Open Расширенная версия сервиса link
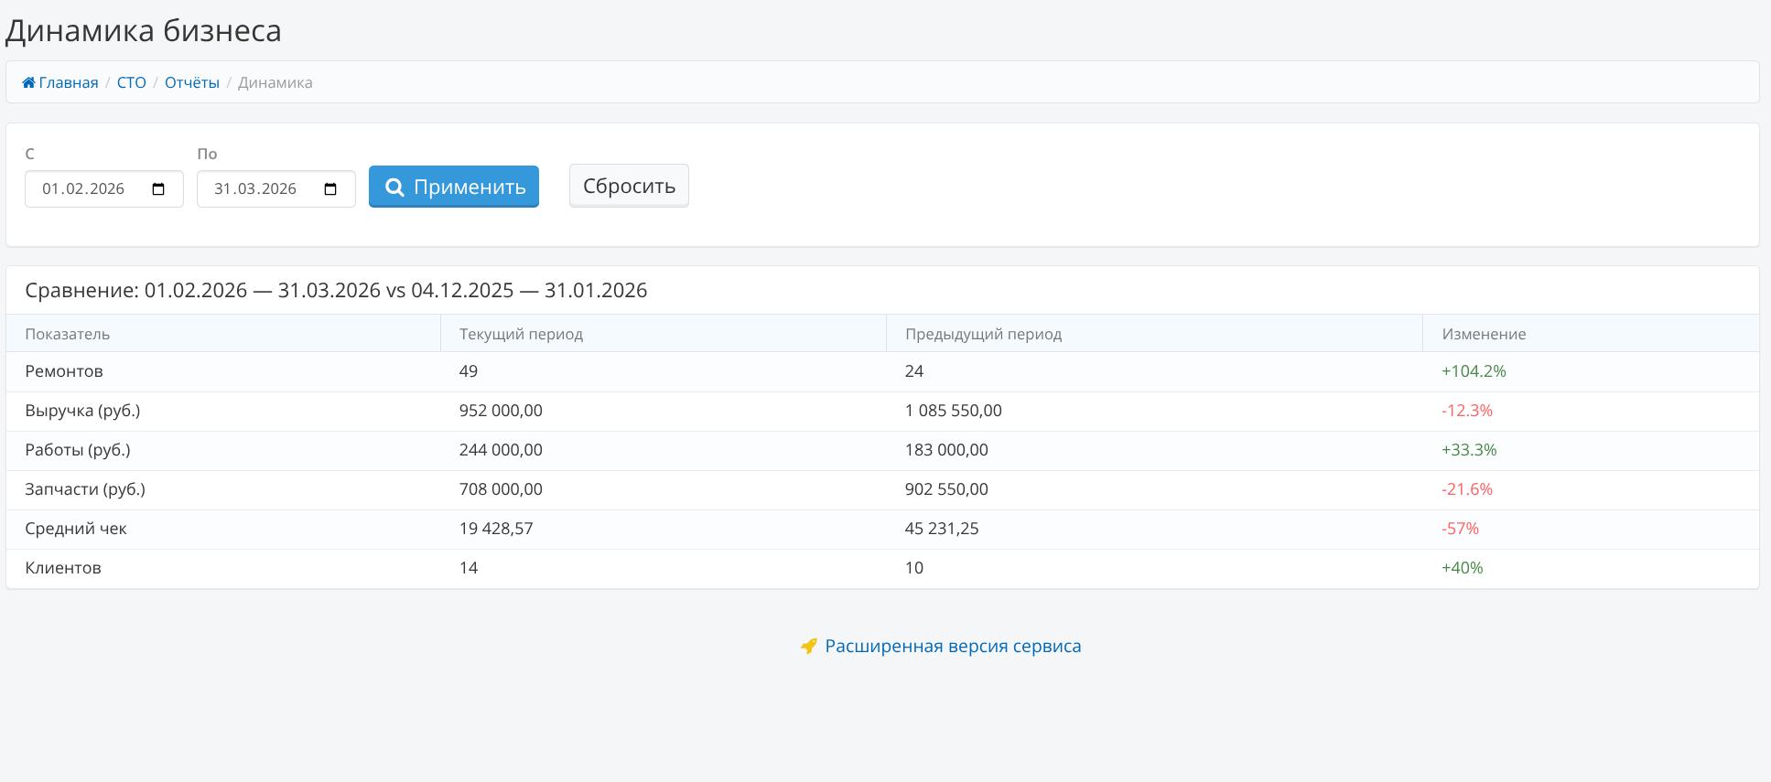The height and width of the screenshot is (782, 1771). (952, 646)
